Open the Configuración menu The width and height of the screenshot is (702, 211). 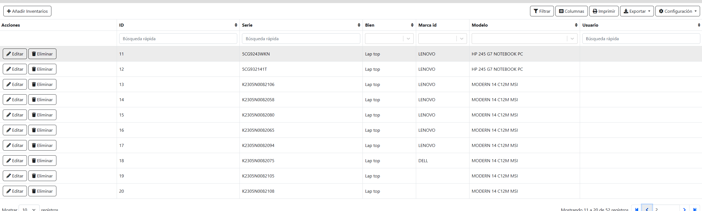(x=677, y=11)
